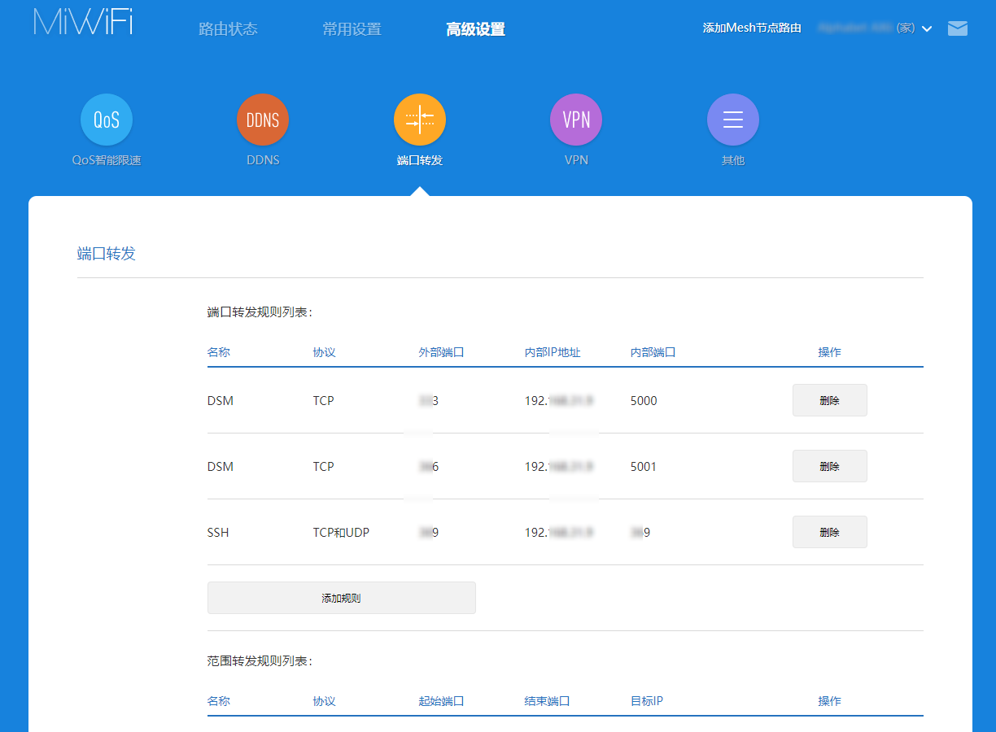Viewport: 996px width, 732px height.
Task: Click the 起始端口 column header in range rules
Action: [441, 700]
